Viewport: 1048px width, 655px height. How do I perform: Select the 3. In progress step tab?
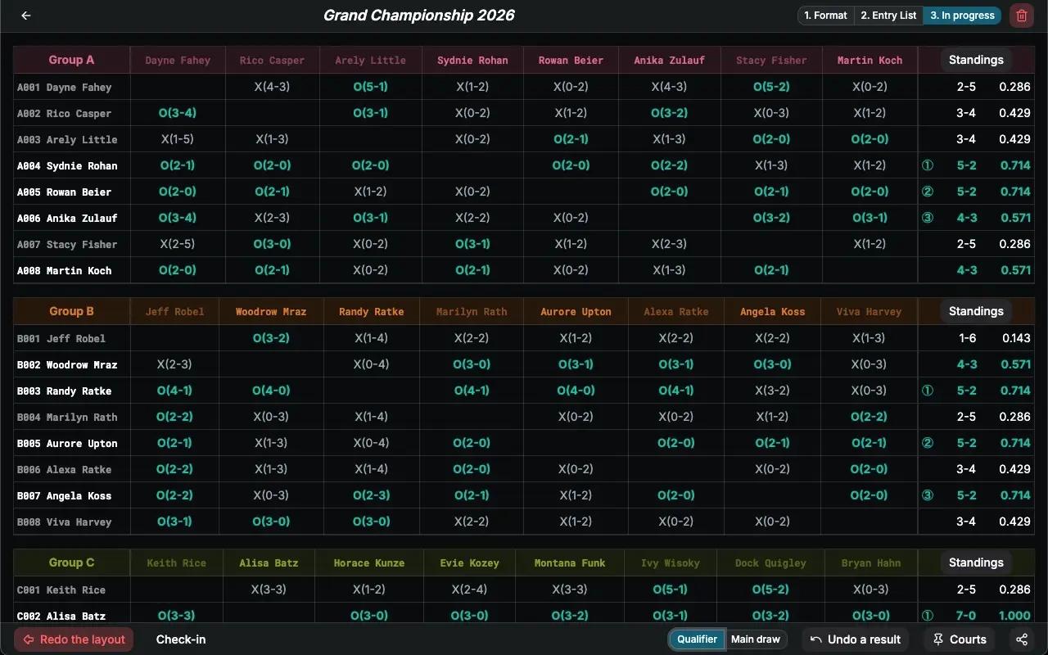[x=962, y=16]
